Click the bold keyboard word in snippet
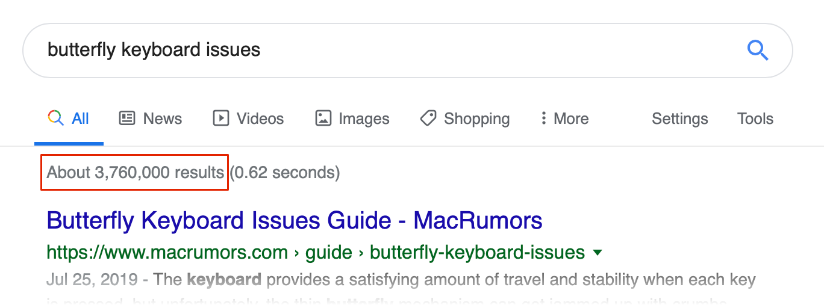 coord(224,280)
